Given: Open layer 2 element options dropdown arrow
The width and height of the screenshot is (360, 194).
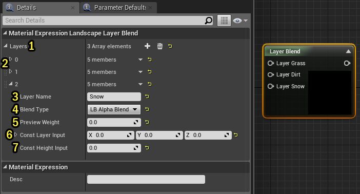Looking at the screenshot, I should click(141, 84).
